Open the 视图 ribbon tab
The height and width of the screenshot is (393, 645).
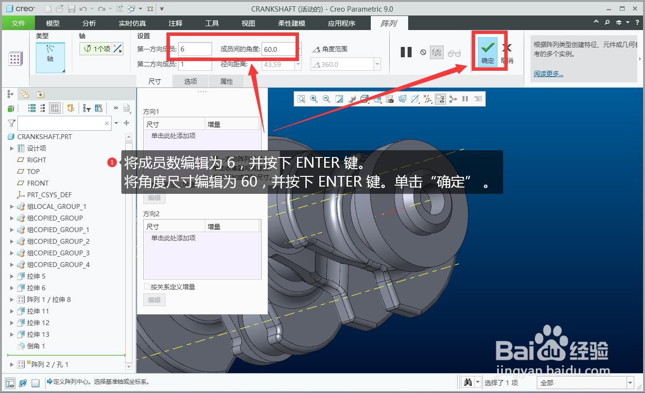coord(248,23)
